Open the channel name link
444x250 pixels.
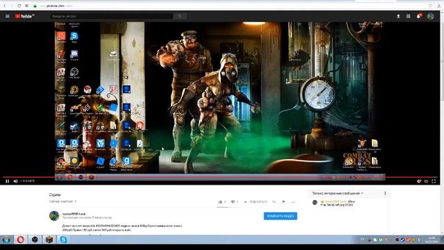74,214
